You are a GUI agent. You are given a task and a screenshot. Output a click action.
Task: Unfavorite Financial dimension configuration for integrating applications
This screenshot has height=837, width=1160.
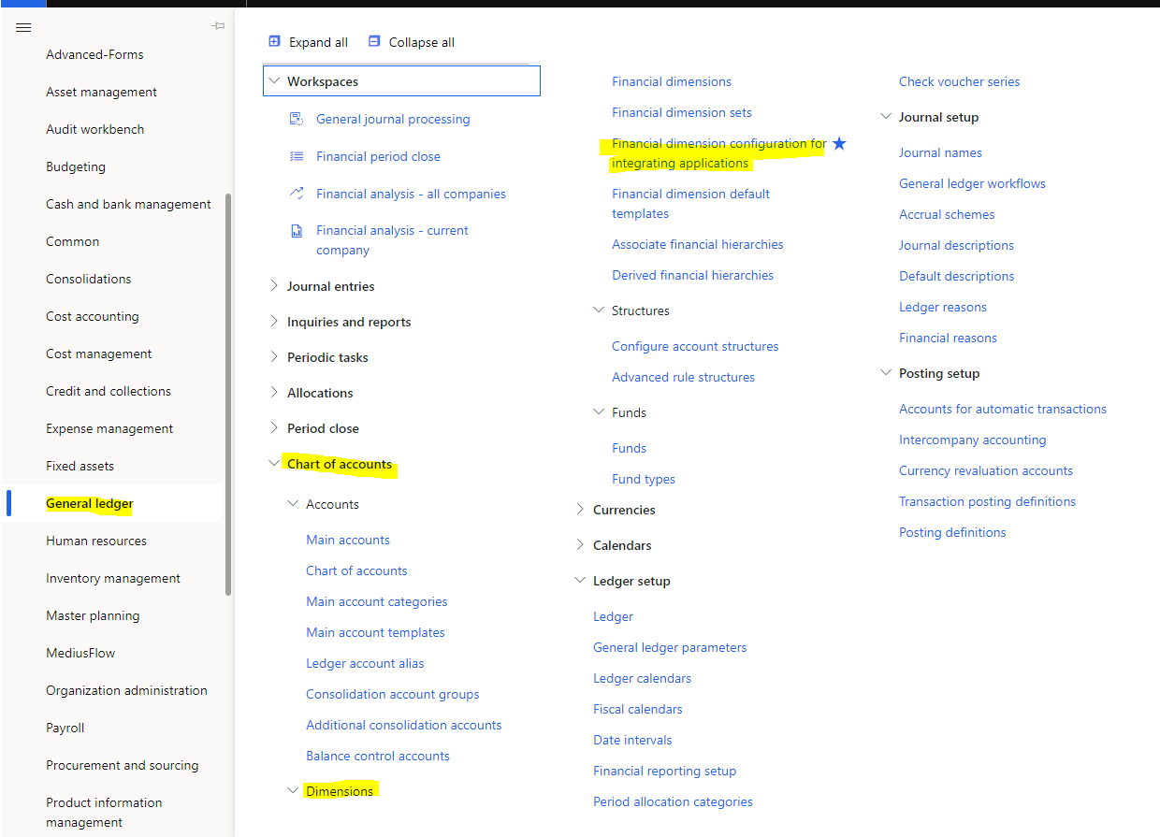(839, 143)
